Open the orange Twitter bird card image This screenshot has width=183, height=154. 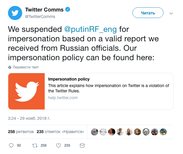[x=26, y=91]
